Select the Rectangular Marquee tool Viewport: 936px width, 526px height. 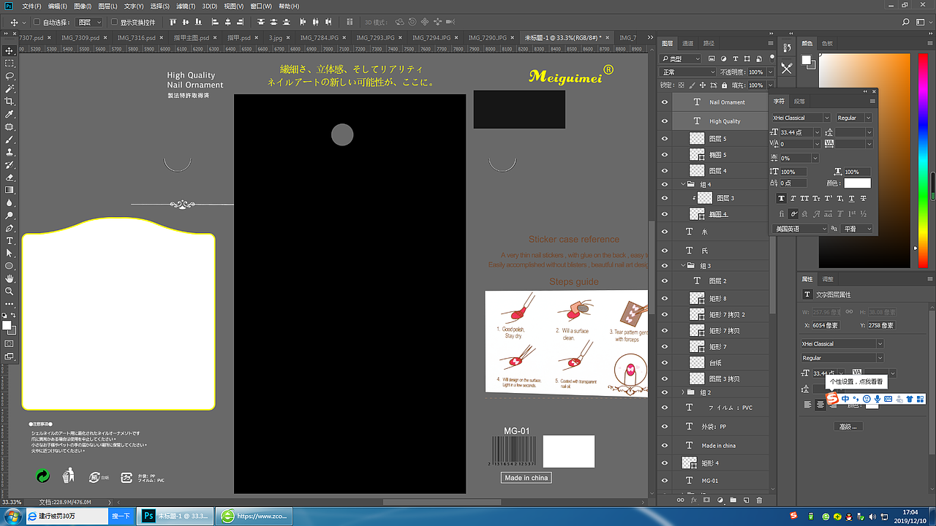coord(10,63)
